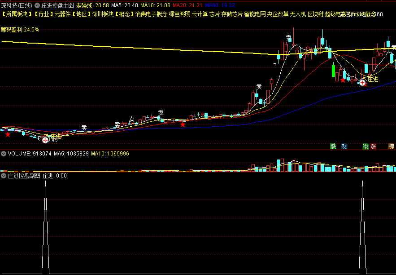Click the green 跌 badge

pos(333,146)
